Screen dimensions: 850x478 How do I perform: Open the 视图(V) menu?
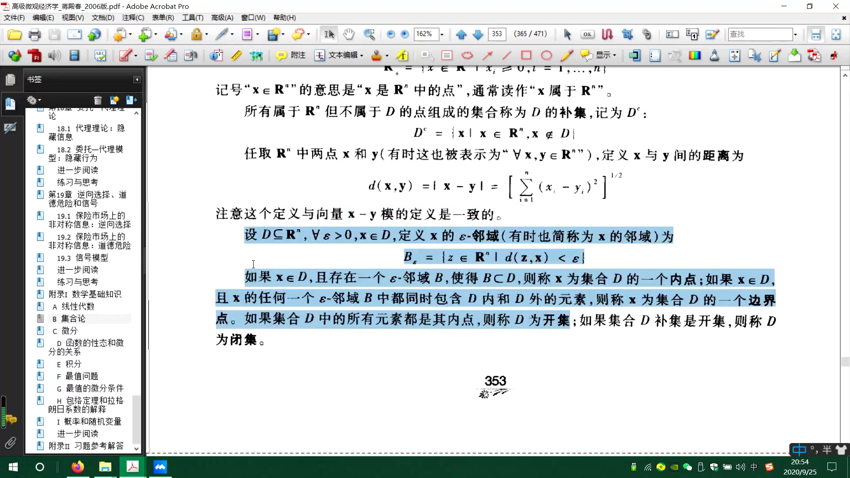coord(73,18)
